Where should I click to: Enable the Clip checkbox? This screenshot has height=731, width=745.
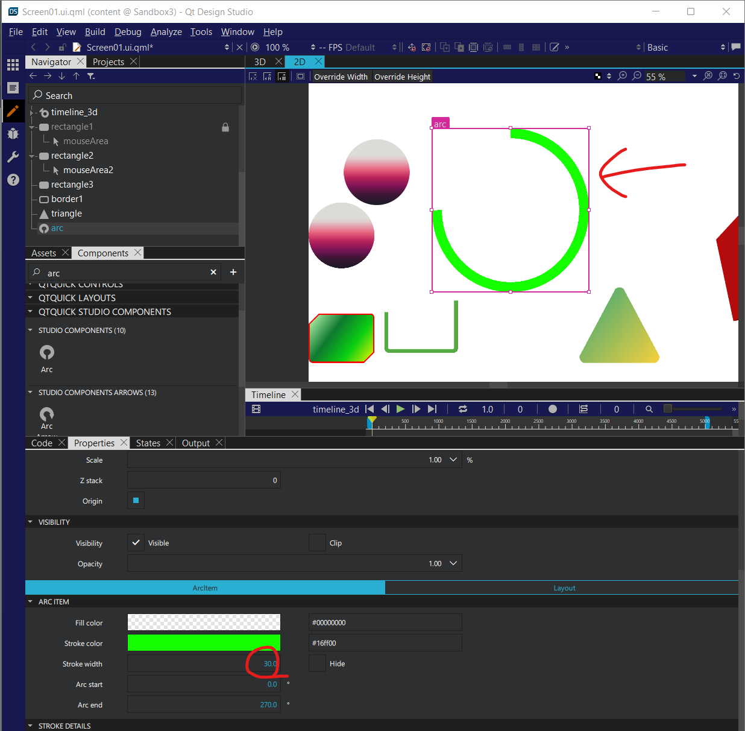coord(317,543)
